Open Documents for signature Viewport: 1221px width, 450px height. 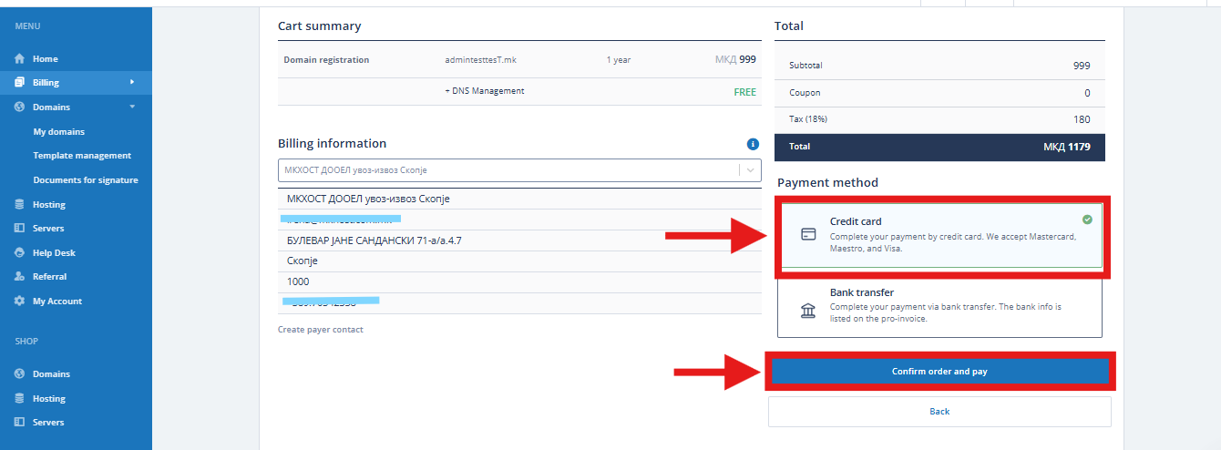[86, 180]
